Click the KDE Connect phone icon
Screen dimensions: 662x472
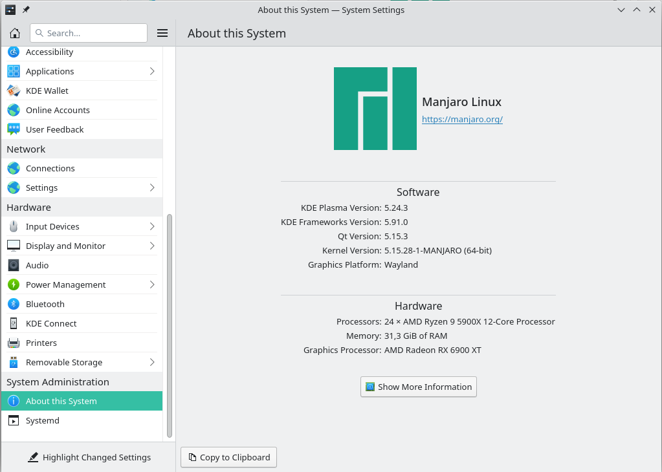coord(14,323)
